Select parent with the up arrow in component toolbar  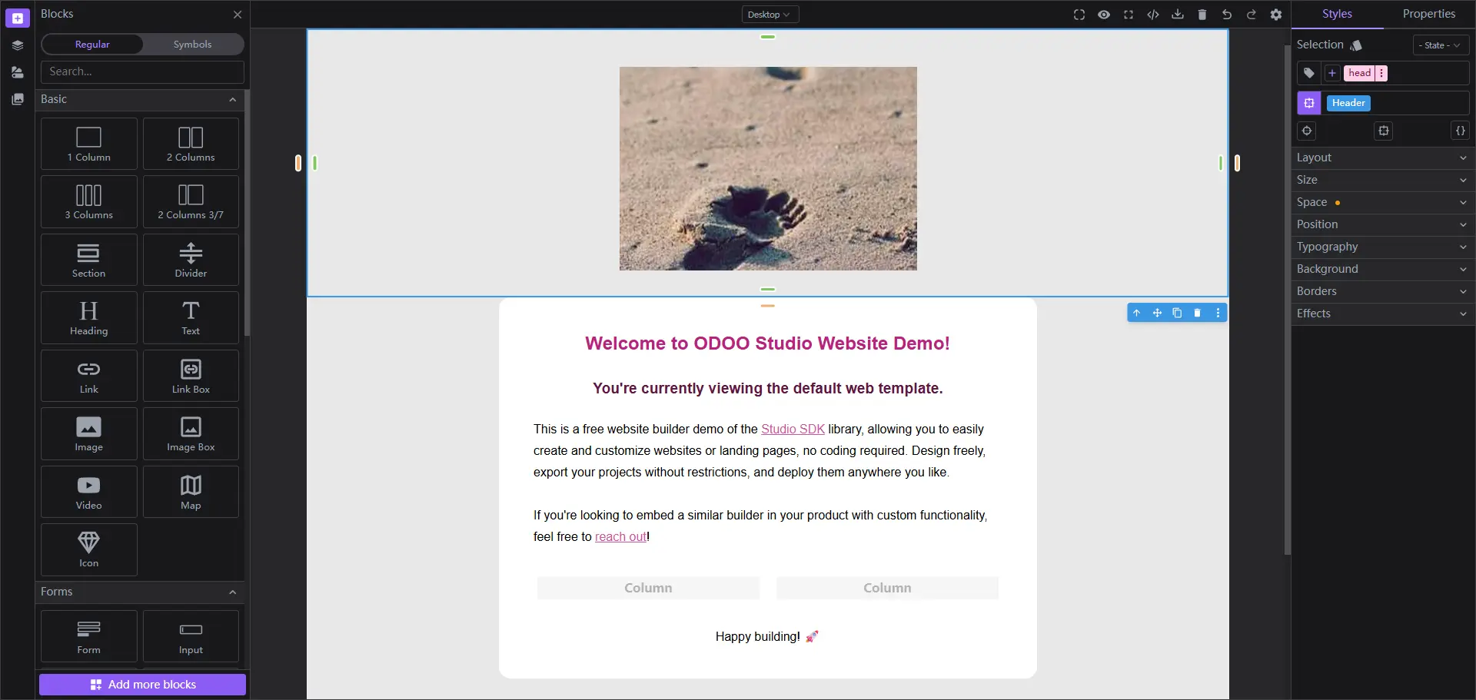coord(1137,313)
